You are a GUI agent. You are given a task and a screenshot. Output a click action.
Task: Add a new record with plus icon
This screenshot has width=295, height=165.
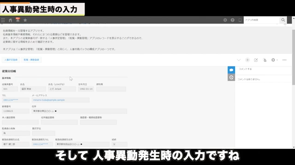click(x=248, y=60)
